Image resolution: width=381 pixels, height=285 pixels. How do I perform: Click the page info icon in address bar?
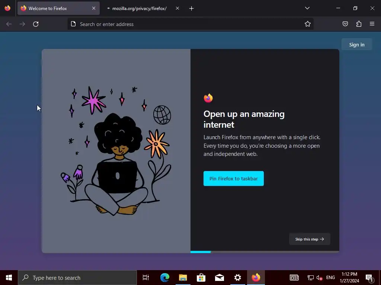click(73, 24)
